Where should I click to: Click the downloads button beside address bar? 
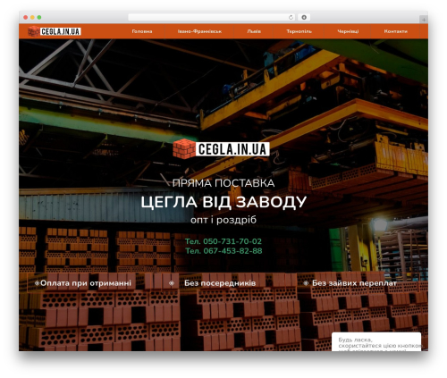(x=304, y=17)
